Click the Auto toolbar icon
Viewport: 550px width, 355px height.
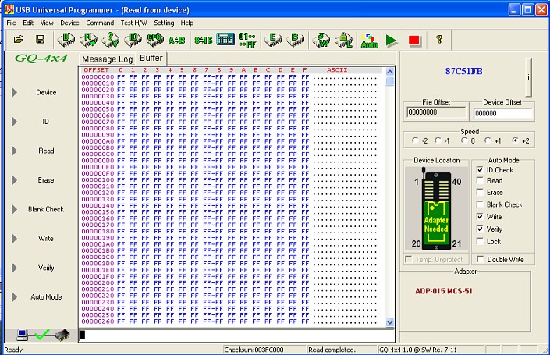(369, 39)
